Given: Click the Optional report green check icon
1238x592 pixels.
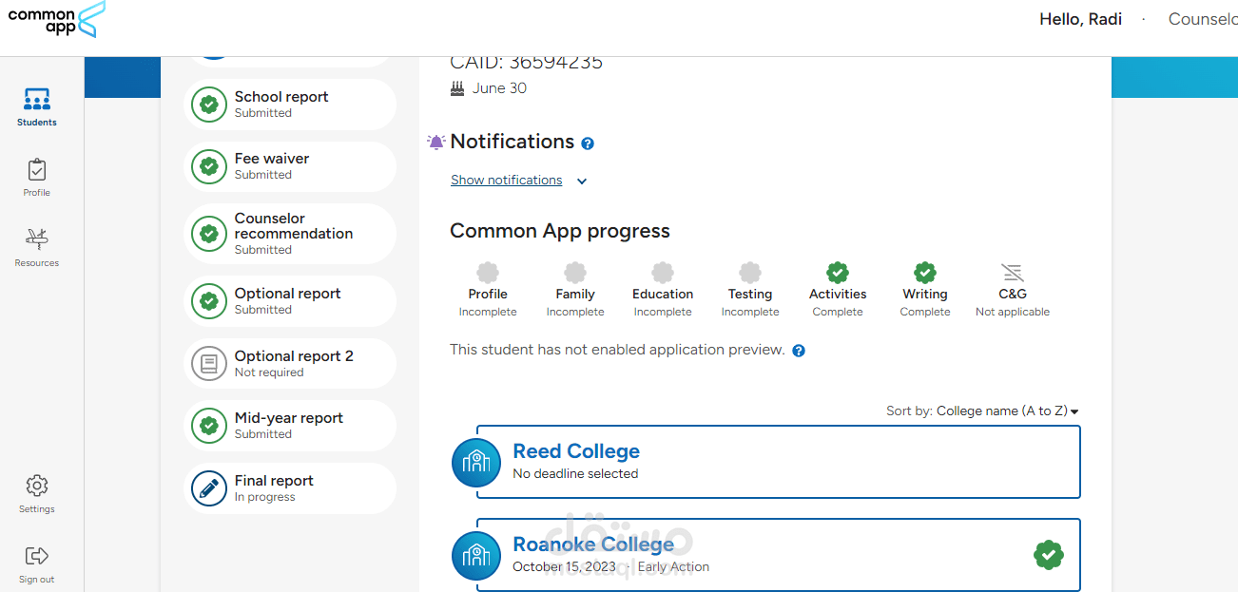Looking at the screenshot, I should (x=209, y=301).
